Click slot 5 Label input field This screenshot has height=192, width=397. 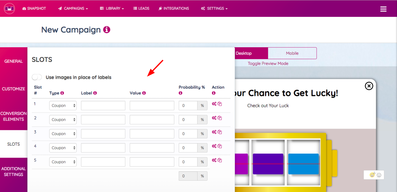(103, 162)
